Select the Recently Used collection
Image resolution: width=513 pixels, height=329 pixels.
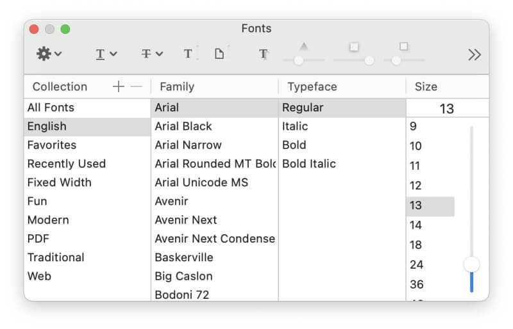click(x=87, y=164)
